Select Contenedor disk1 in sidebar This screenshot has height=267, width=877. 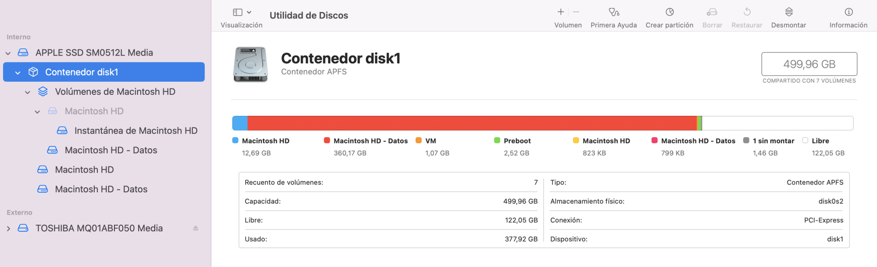click(x=104, y=72)
